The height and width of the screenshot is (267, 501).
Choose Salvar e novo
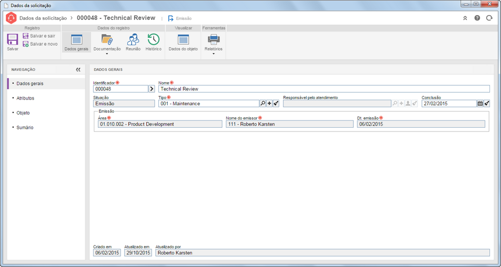point(40,44)
